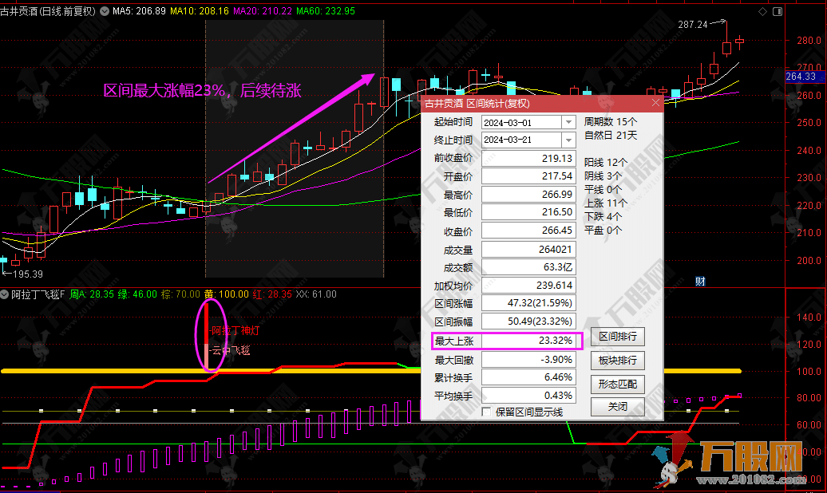827x493 pixels.
Task: Select the 区间涨幅 value 47.32(21.59%)
Action: pos(528,303)
